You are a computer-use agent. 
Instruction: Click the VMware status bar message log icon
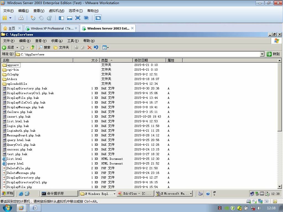(275, 201)
